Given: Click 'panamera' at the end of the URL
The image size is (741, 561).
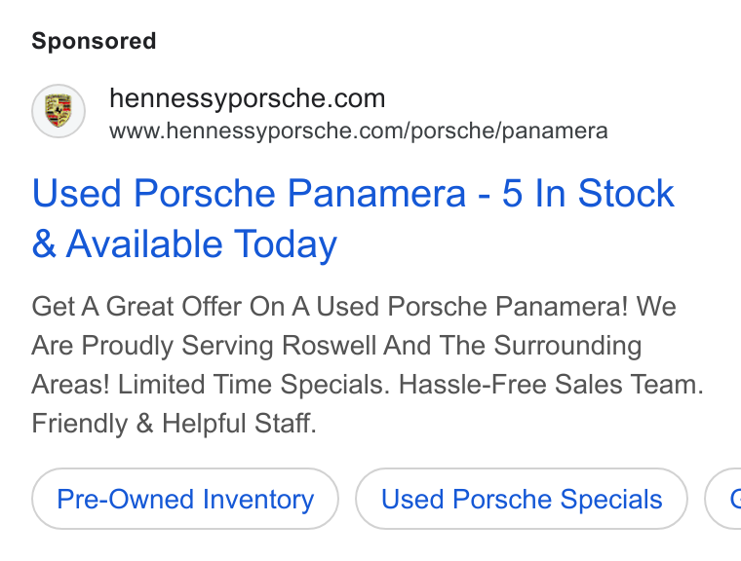Looking at the screenshot, I should [x=555, y=131].
